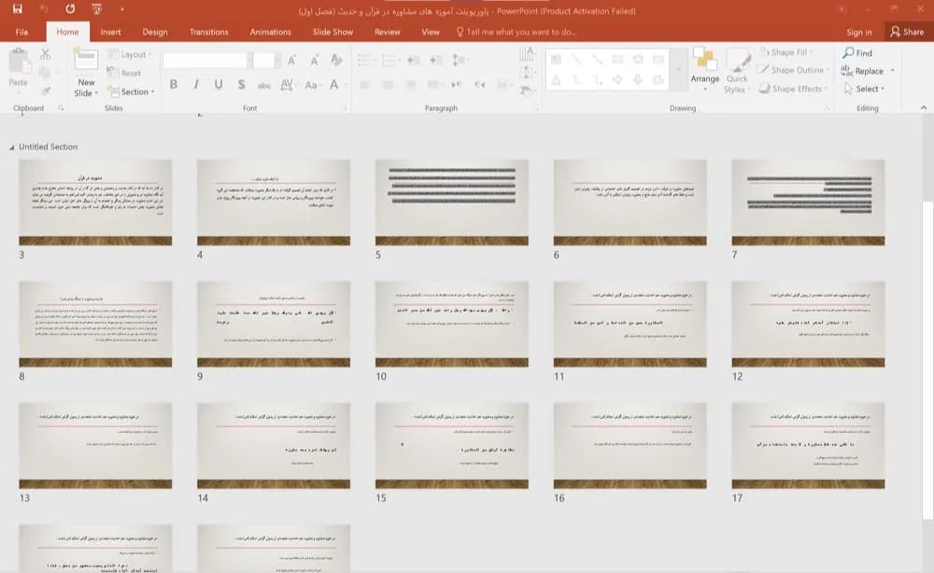Image resolution: width=934 pixels, height=573 pixels.
Task: Clear all formatting from text
Action: click(x=336, y=60)
